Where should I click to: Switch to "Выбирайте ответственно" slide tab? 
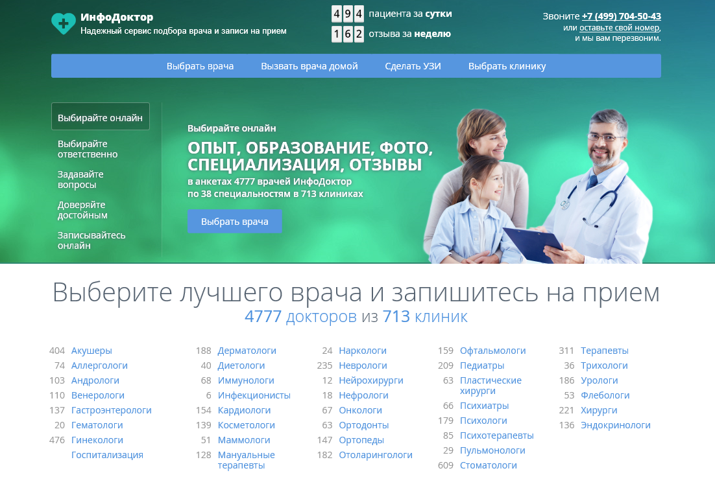pyautogui.click(x=88, y=149)
